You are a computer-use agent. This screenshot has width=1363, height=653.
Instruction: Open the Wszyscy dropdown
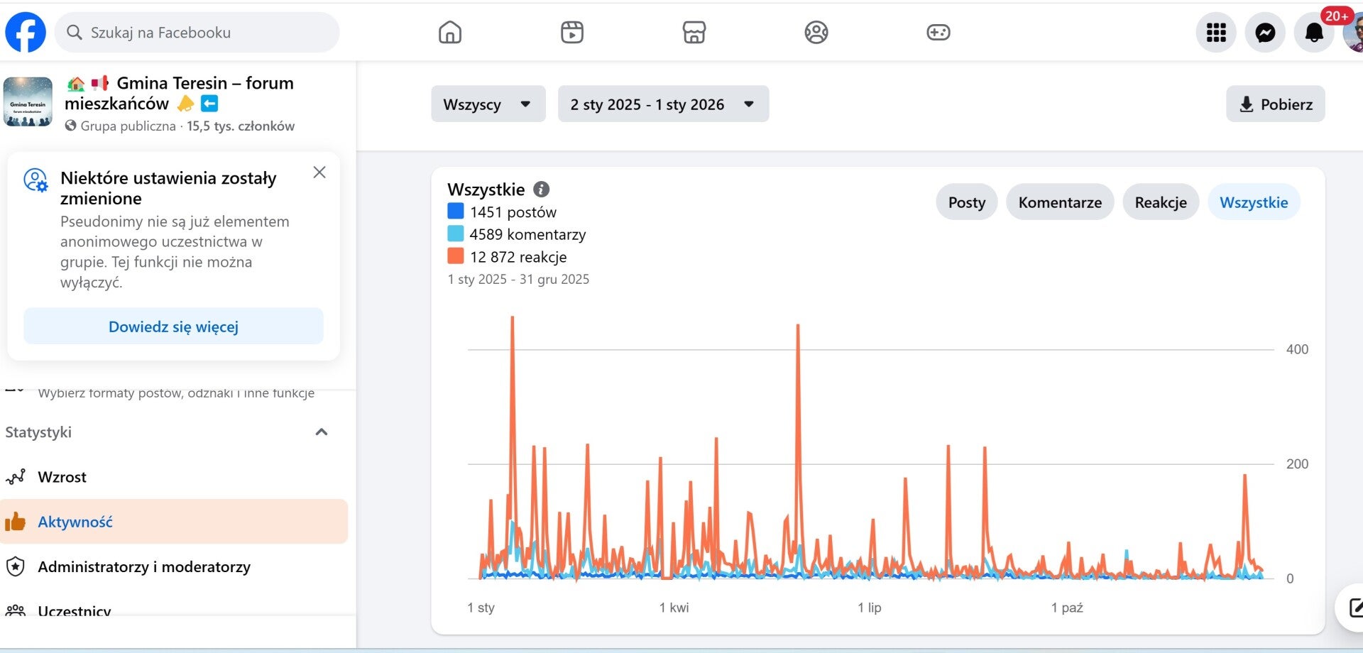[x=488, y=104]
